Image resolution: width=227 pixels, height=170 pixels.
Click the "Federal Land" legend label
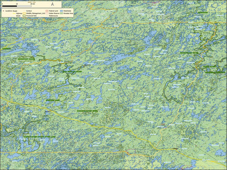(53, 11)
